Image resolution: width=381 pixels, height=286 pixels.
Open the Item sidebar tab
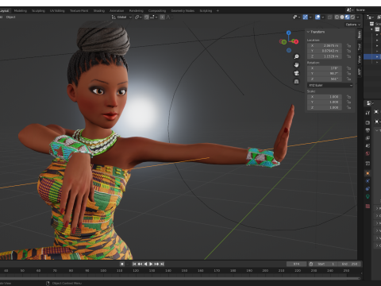coord(360,35)
